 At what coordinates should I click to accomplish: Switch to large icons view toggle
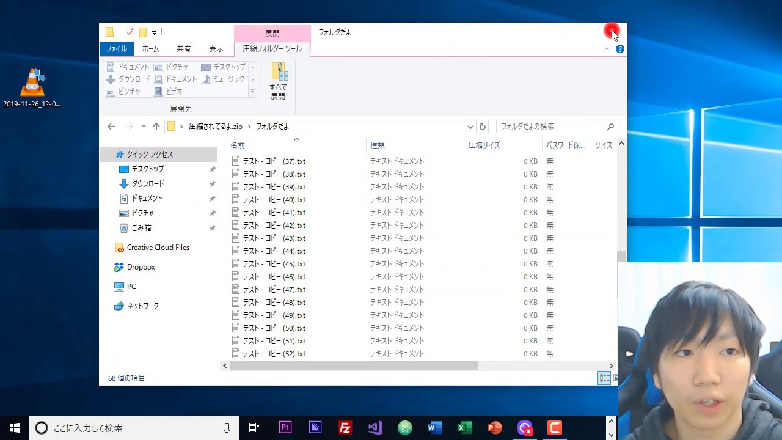[x=615, y=378]
